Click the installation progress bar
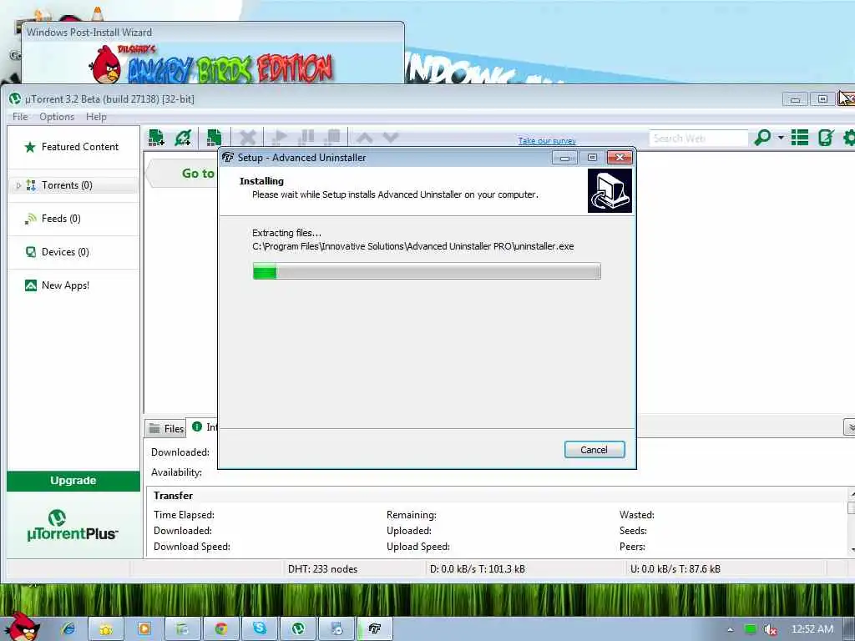 tap(427, 271)
